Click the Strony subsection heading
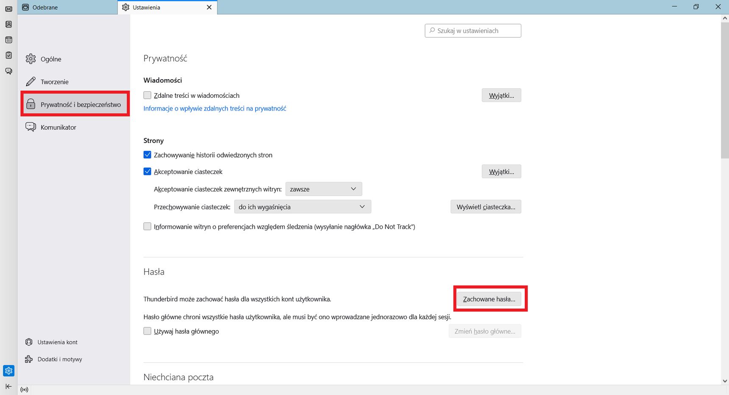 coord(153,141)
